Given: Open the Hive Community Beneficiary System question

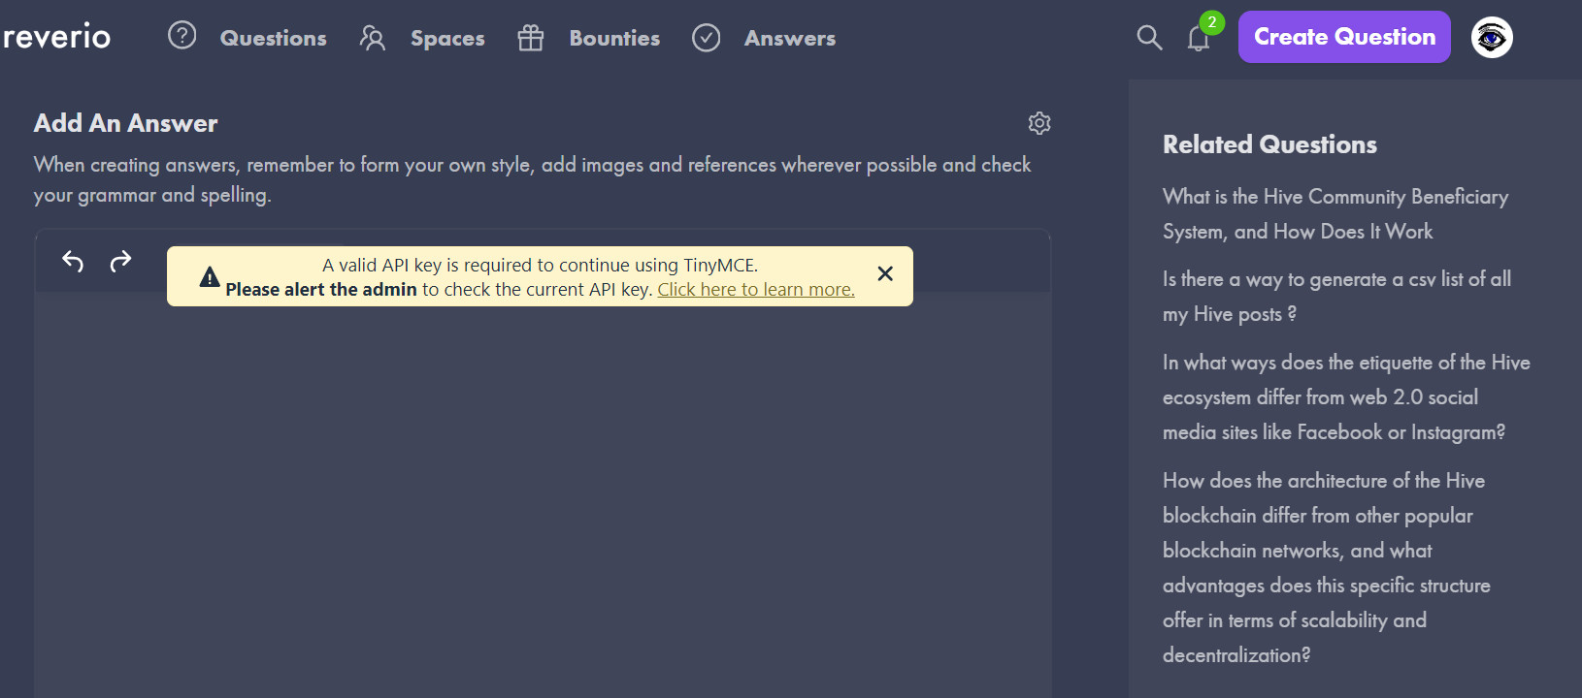Looking at the screenshot, I should 1335,214.
